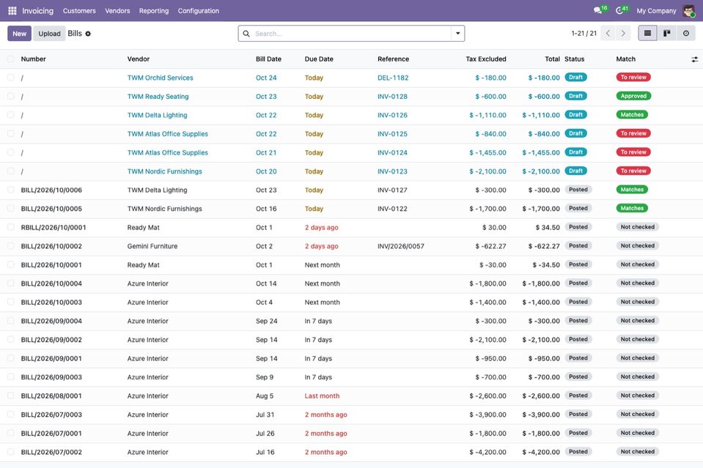
Task: Create a new bill with New
Action: pyautogui.click(x=19, y=34)
